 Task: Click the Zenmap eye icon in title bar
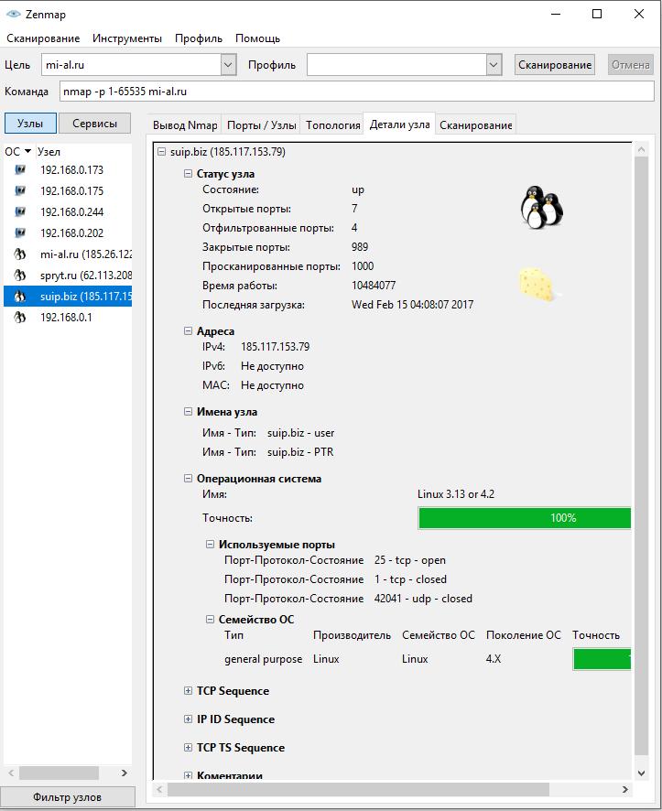13,15
